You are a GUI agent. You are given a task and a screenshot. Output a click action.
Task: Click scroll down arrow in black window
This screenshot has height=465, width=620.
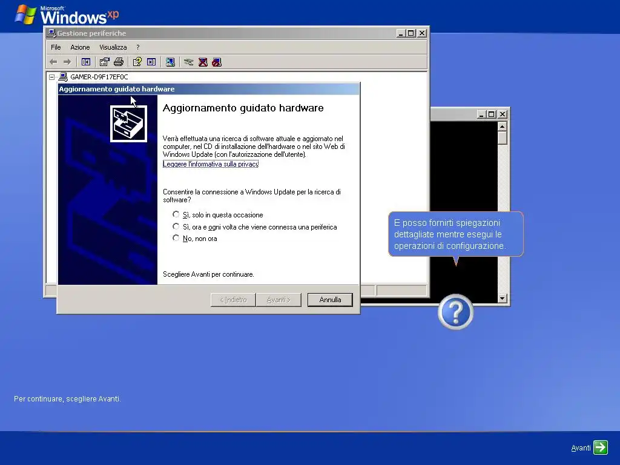click(x=502, y=298)
